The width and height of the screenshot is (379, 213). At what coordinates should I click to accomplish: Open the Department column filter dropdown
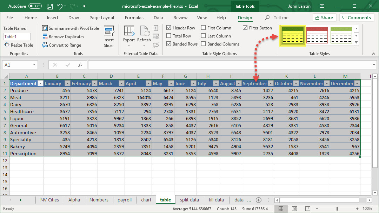tap(40, 84)
